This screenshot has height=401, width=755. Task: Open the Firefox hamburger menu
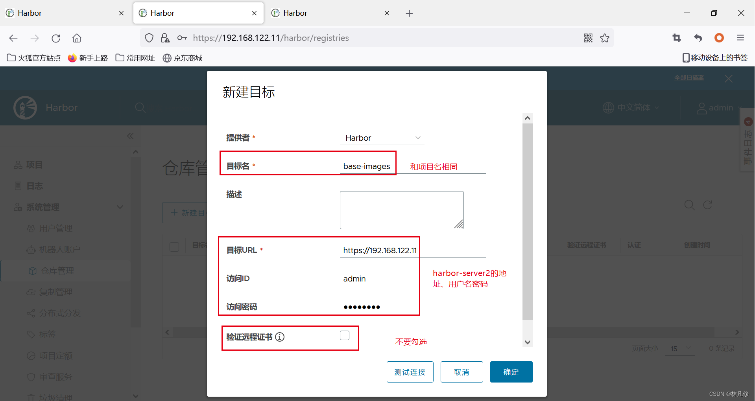point(740,38)
